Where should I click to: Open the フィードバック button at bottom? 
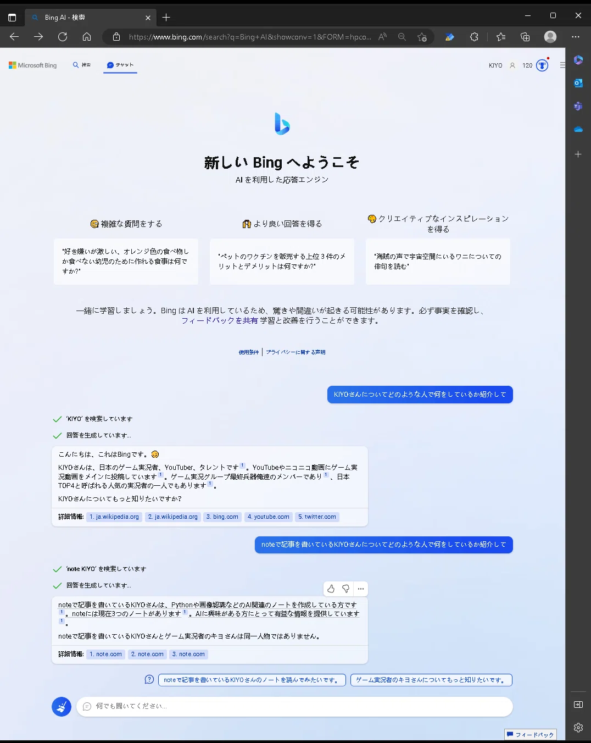(531, 735)
